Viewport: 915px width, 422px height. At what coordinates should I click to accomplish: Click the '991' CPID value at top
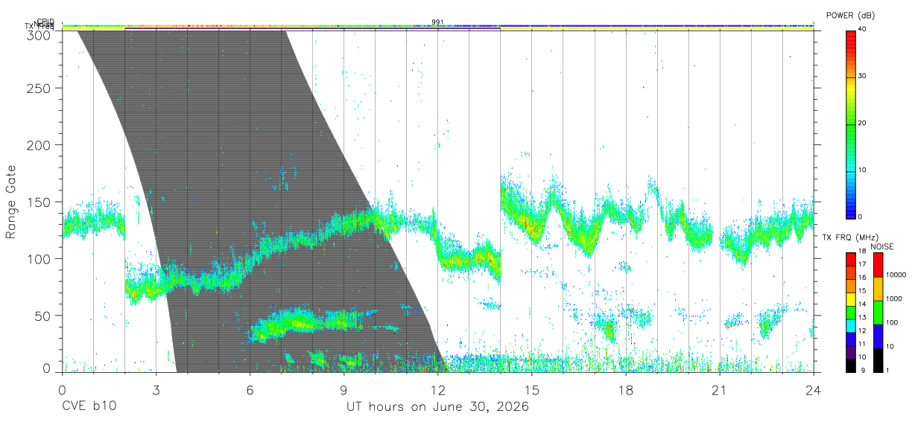(x=437, y=22)
